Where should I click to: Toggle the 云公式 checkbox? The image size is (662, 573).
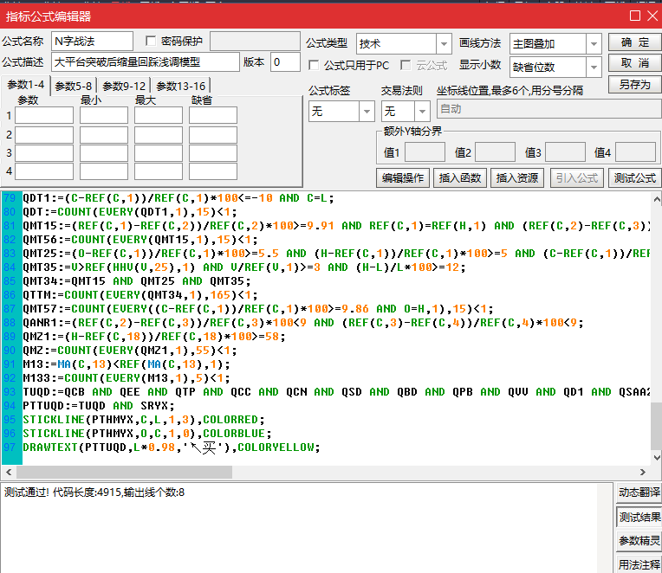pyautogui.click(x=406, y=65)
